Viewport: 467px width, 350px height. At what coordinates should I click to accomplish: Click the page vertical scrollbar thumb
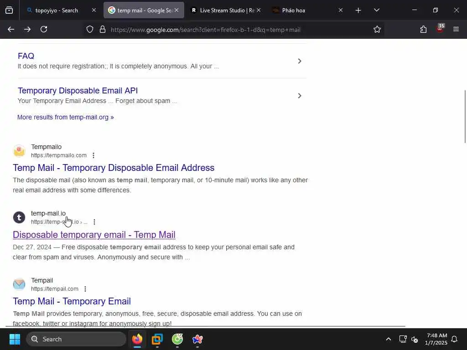[465, 116]
